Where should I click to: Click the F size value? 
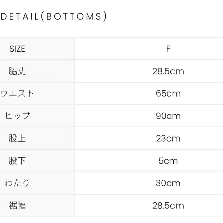click(168, 49)
